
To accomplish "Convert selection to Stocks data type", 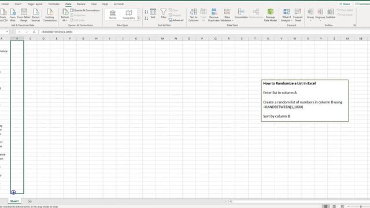I will [x=113, y=14].
